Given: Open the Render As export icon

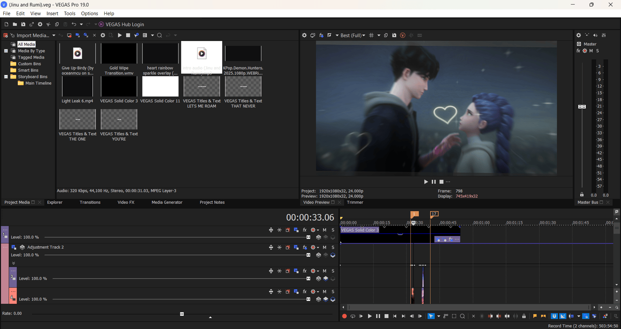Looking at the screenshot, I should [x=31, y=24].
